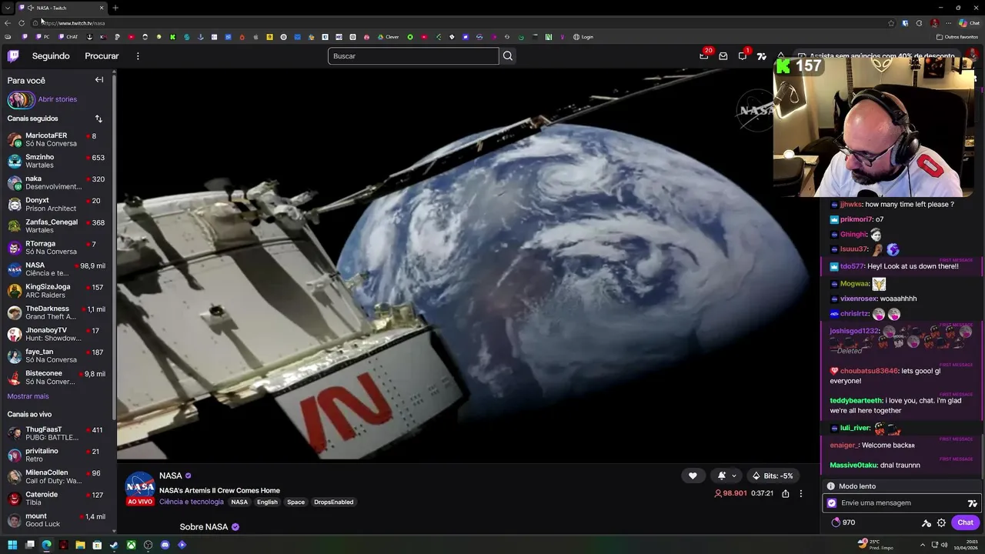This screenshot has height=554, width=985.
Task: Open RTorraga channel
Action: click(x=58, y=247)
